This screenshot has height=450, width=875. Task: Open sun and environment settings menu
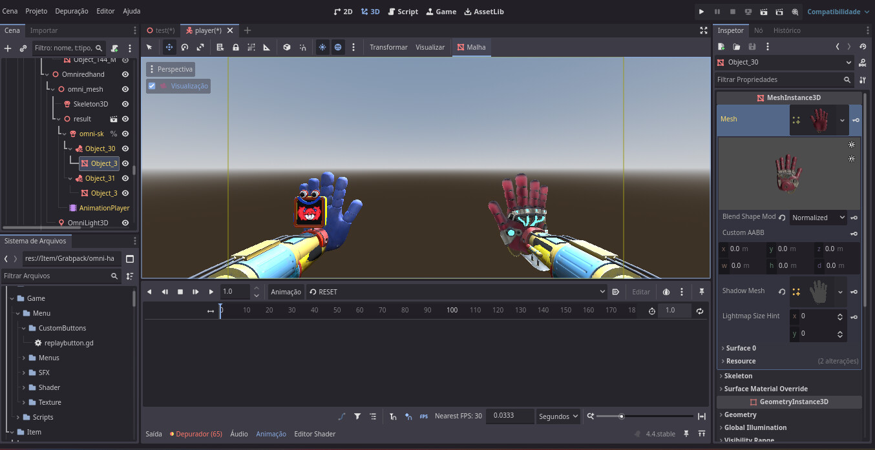point(353,47)
